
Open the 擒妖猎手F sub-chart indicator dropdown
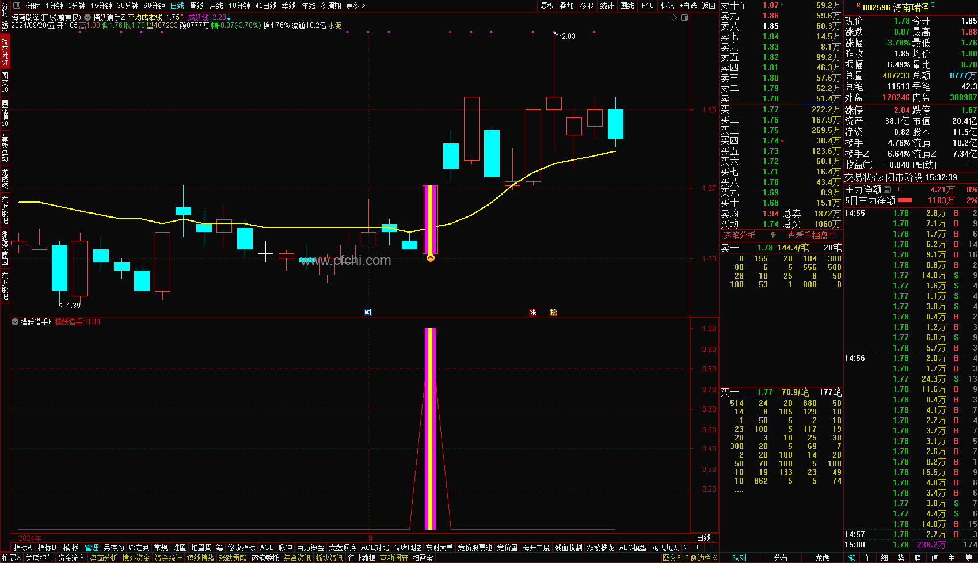click(15, 322)
